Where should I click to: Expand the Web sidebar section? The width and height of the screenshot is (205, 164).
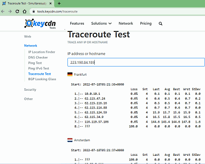point(28,36)
